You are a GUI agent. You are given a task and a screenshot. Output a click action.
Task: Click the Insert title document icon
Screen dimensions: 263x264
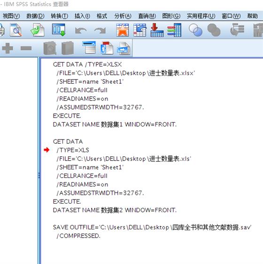[x=107, y=48]
